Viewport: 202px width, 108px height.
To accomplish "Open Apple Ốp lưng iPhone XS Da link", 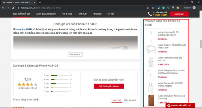I will 172,97.
